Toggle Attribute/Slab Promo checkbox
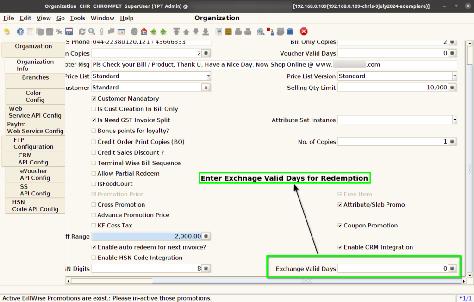Image resolution: width=474 pixels, height=302 pixels. [x=340, y=205]
